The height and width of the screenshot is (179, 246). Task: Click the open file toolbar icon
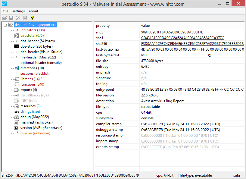pyautogui.click(x=5, y=18)
